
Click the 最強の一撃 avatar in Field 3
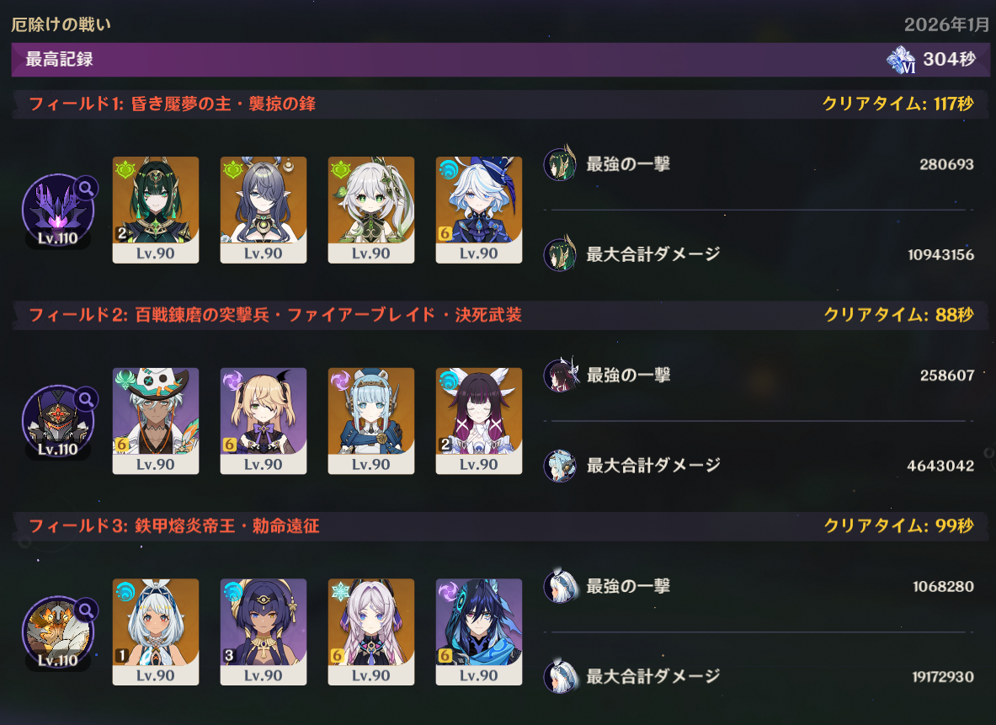(x=560, y=585)
